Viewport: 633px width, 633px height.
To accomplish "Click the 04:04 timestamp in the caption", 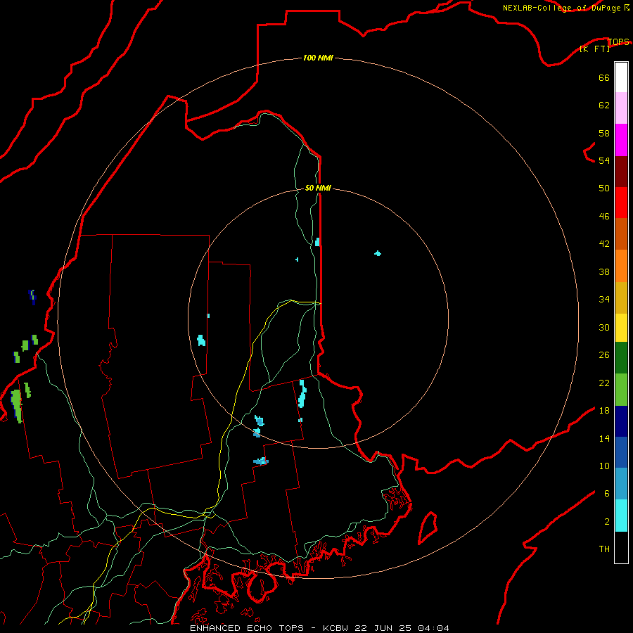I will click(433, 628).
